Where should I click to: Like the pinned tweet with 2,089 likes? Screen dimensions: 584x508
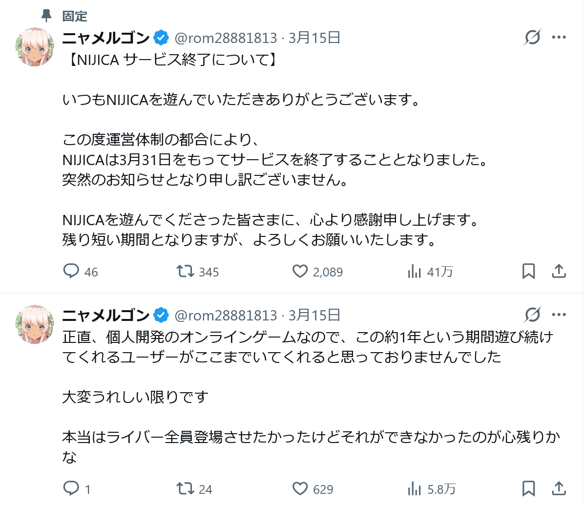point(300,271)
